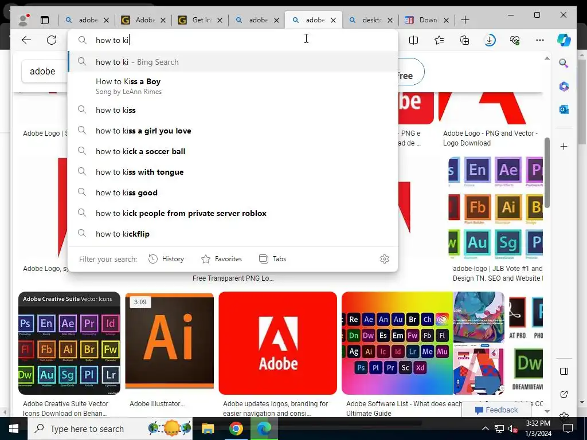587x440 pixels.
Task: Click the Refresh page icon
Action: 52,40
